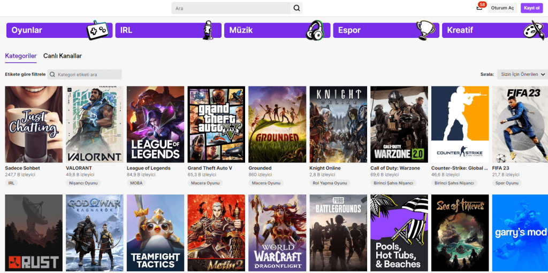Screen dimensions: 548x273
Task: Open the World of Warcraft Dragonflight cover
Action: point(277,233)
